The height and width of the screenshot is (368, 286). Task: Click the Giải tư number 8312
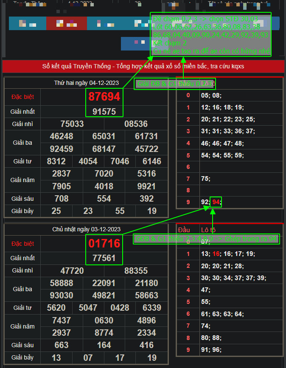56,161
